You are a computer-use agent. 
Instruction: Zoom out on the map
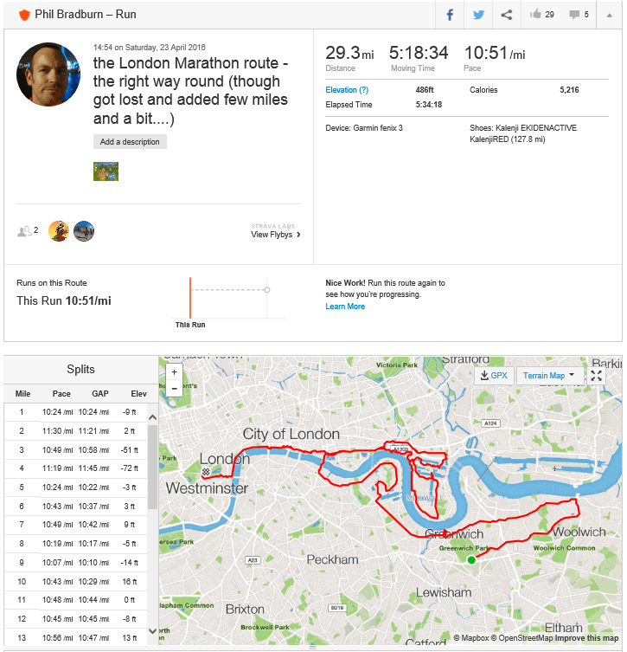[x=175, y=389]
